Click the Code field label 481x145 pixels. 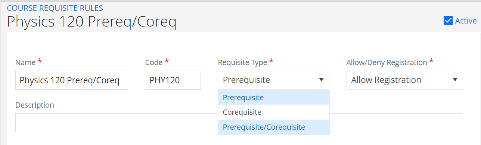[154, 63]
